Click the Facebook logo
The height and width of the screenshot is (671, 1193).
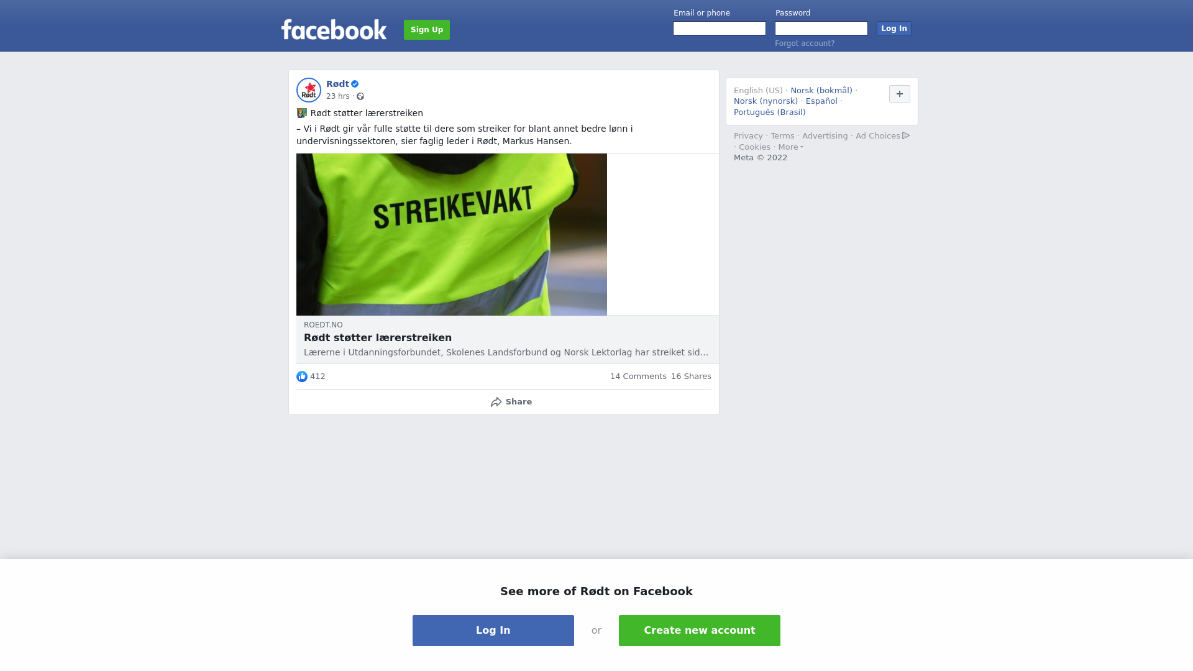(334, 29)
